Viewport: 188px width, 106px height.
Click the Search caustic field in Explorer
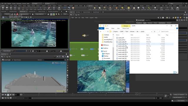pos(167,32)
